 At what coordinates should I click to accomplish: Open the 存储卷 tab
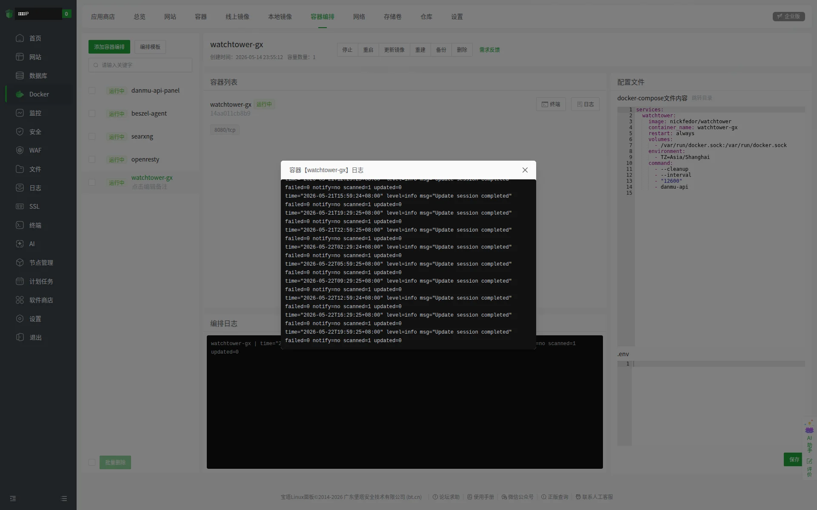point(392,17)
